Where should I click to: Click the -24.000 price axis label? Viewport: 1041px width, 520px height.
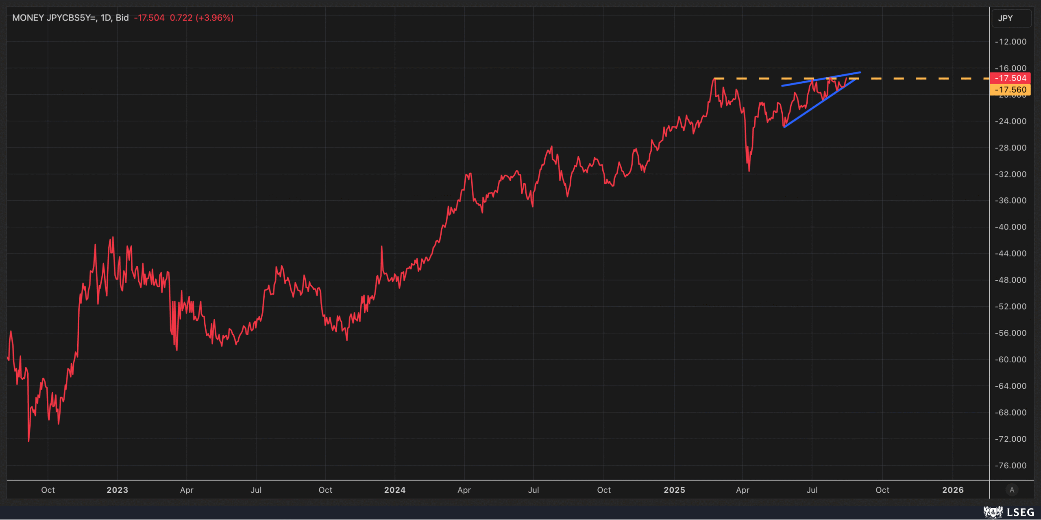point(1011,121)
